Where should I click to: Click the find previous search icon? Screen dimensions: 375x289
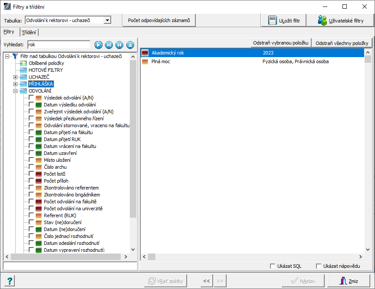point(119,45)
